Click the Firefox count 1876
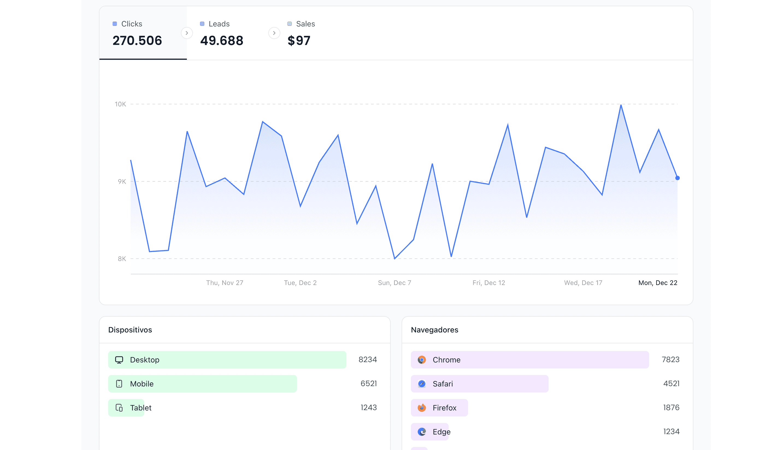This screenshot has width=783, height=450. click(671, 408)
